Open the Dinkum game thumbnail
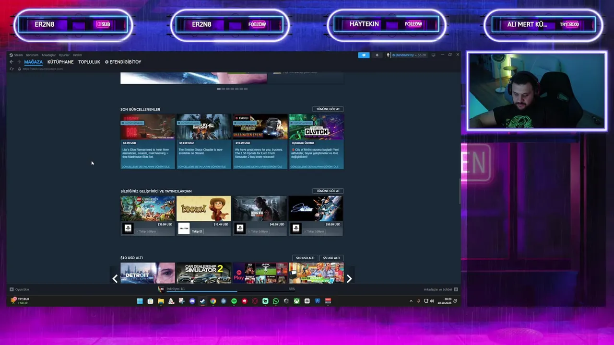Screen dimensions: 614x345 point(204,208)
